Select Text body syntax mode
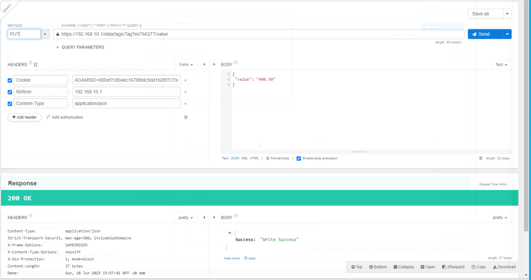 point(225,158)
